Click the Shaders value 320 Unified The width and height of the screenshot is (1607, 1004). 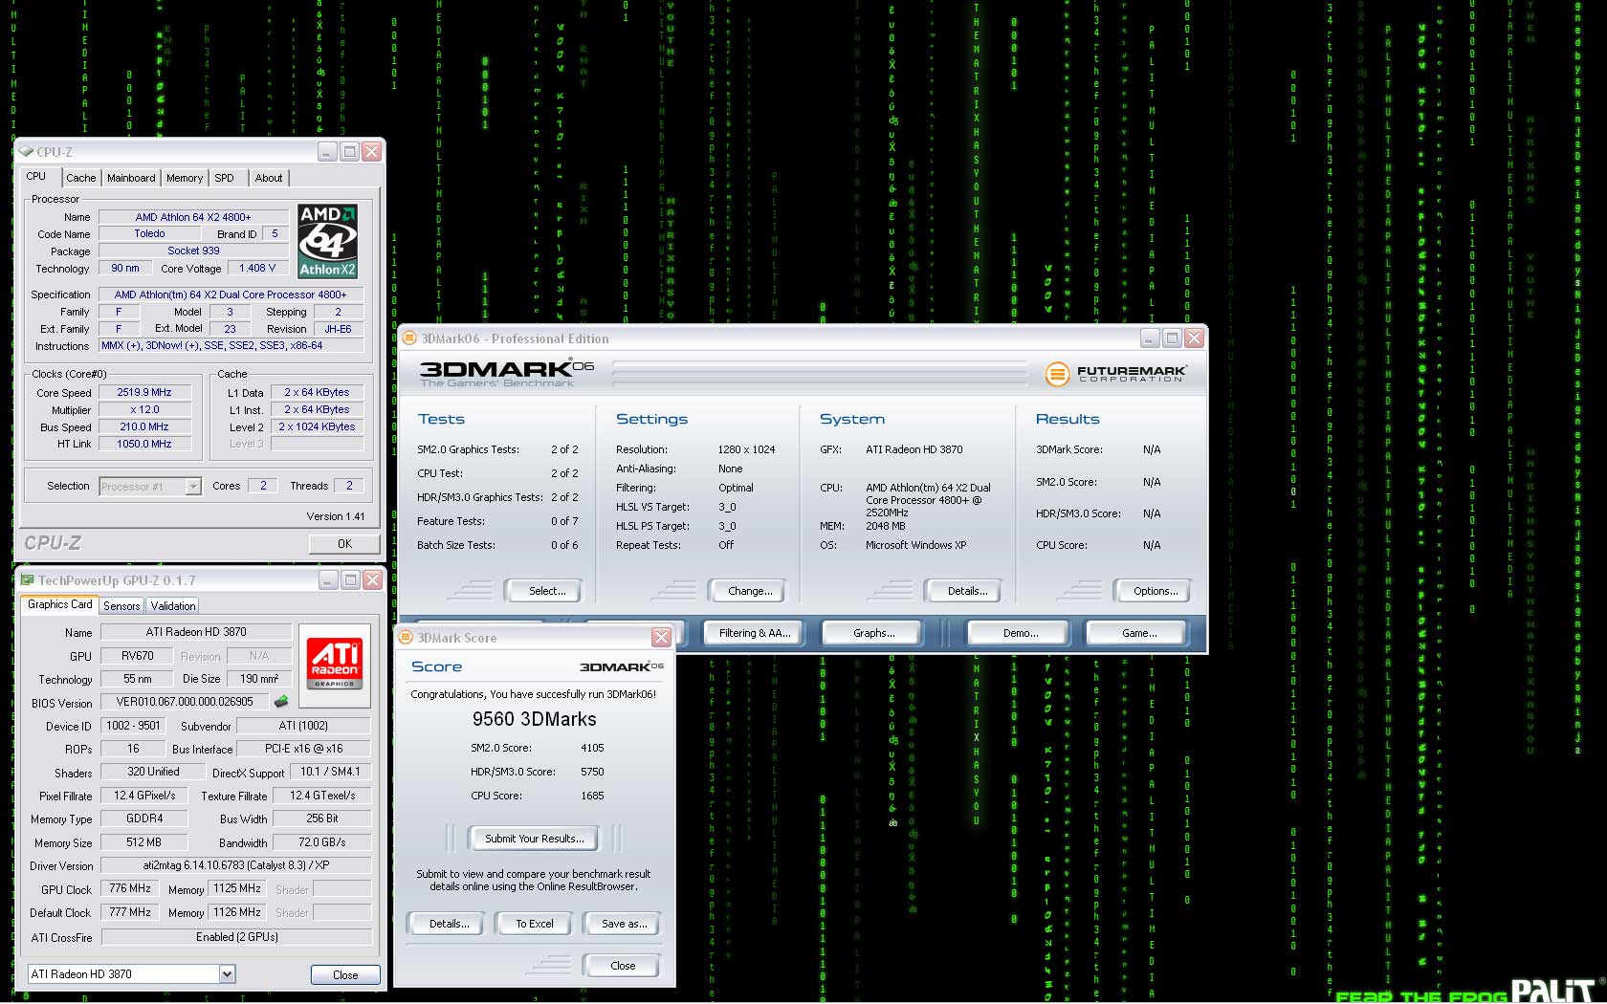[153, 772]
